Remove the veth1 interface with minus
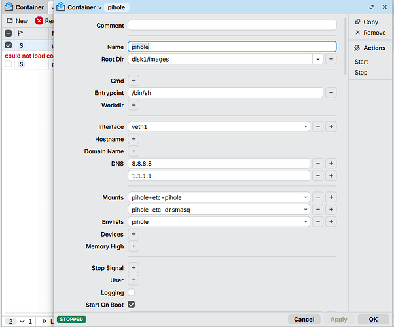Viewport: 394px width, 327px height. [318, 126]
